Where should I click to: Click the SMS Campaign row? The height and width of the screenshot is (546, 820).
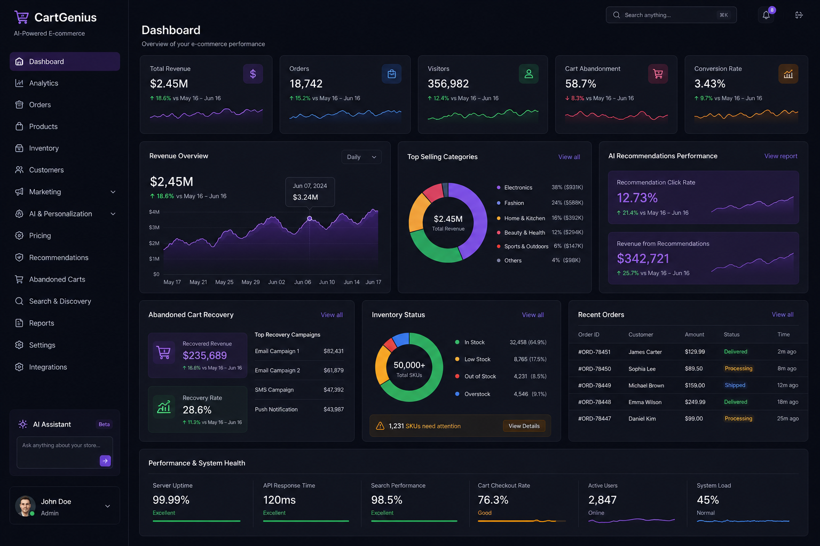click(299, 390)
